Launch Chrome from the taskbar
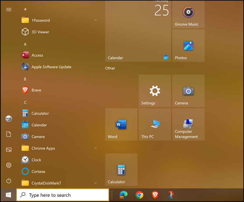The height and width of the screenshot is (202, 244). click(139, 195)
